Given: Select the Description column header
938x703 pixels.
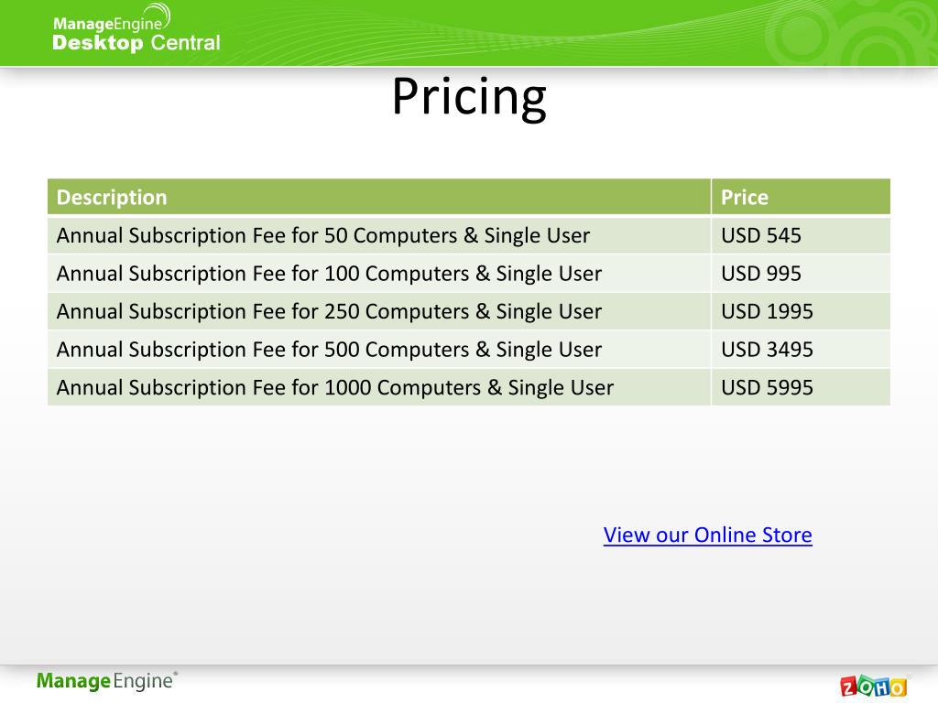Looking at the screenshot, I should (x=379, y=197).
